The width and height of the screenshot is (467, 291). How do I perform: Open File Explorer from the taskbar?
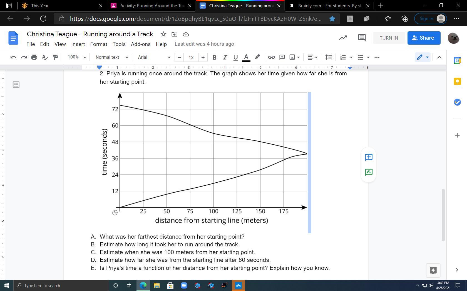(157, 285)
